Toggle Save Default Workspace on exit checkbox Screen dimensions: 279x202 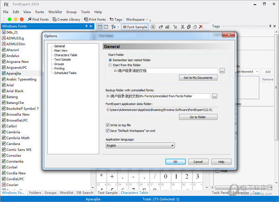coord(131,131)
